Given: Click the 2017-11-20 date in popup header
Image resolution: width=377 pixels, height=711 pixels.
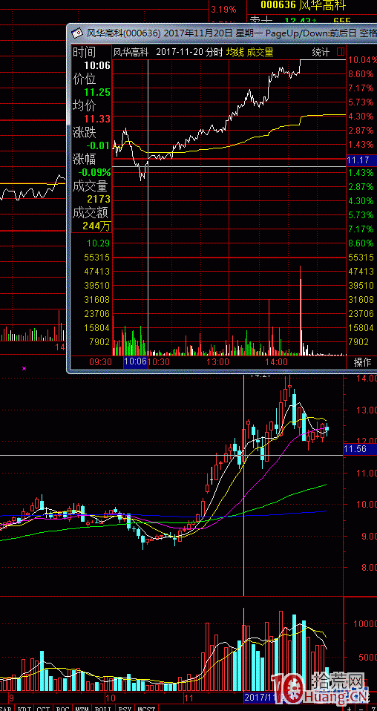Looking at the screenshot, I should (x=180, y=52).
